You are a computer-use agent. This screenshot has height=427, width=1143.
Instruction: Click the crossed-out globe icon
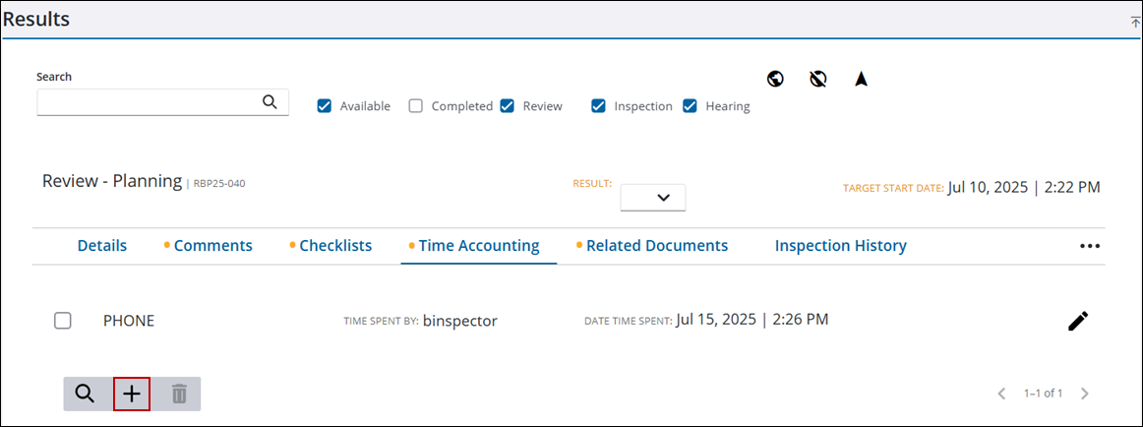click(x=817, y=79)
